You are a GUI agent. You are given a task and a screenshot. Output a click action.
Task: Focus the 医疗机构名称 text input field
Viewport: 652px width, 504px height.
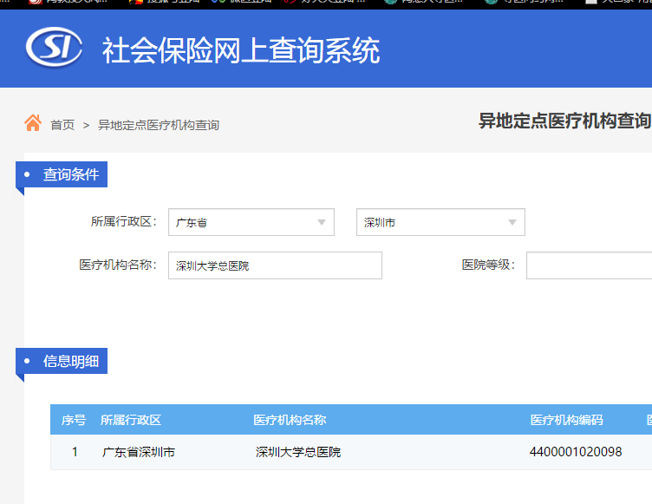tap(275, 265)
